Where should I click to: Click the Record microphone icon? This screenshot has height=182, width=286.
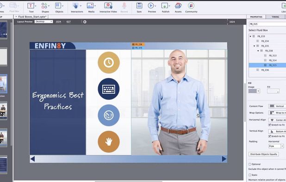124,6
